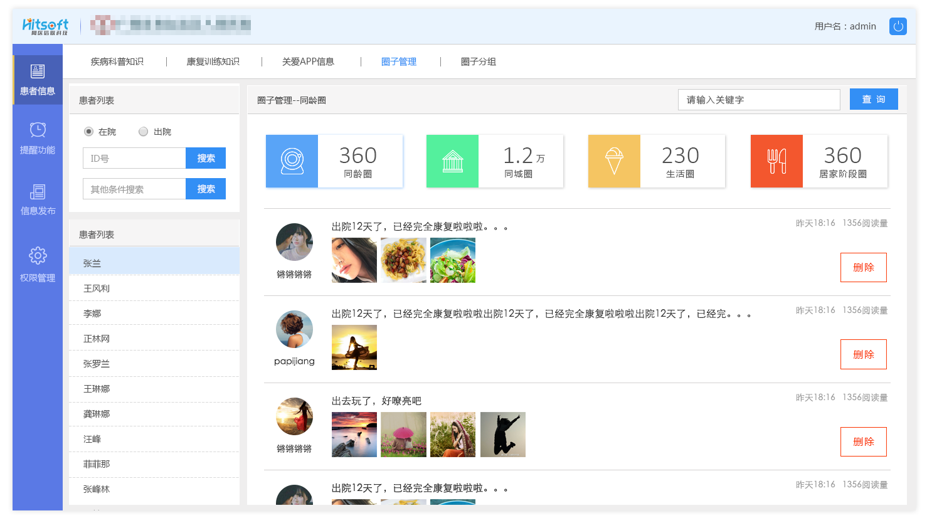This screenshot has height=523, width=927.
Task: Open the 360 同龄圈 card count
Action: [x=358, y=155]
